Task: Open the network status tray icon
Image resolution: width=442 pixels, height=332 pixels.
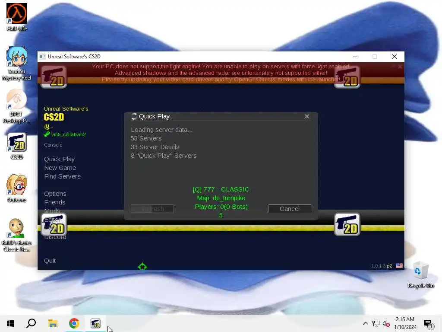Action: click(x=376, y=323)
